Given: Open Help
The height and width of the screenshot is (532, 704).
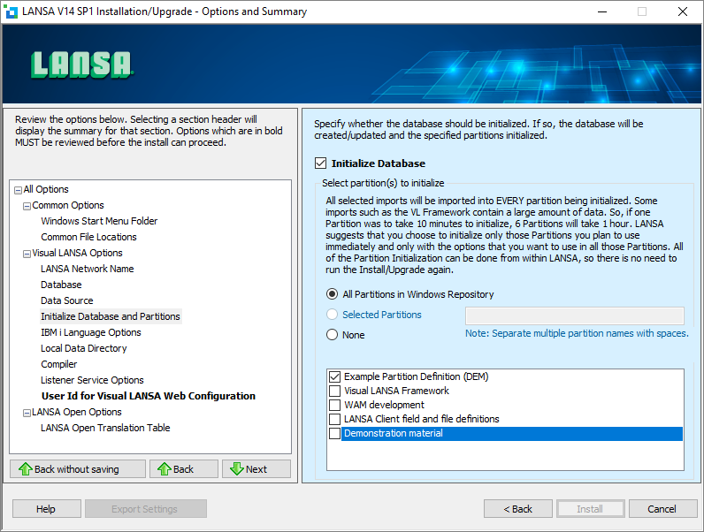Looking at the screenshot, I should point(47,509).
